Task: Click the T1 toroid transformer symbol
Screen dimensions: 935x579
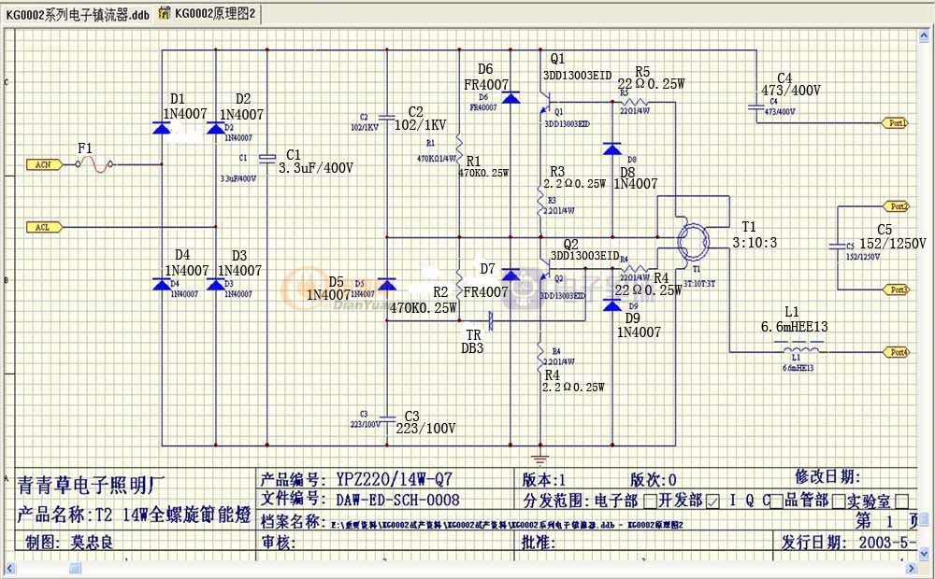Action: pos(694,241)
